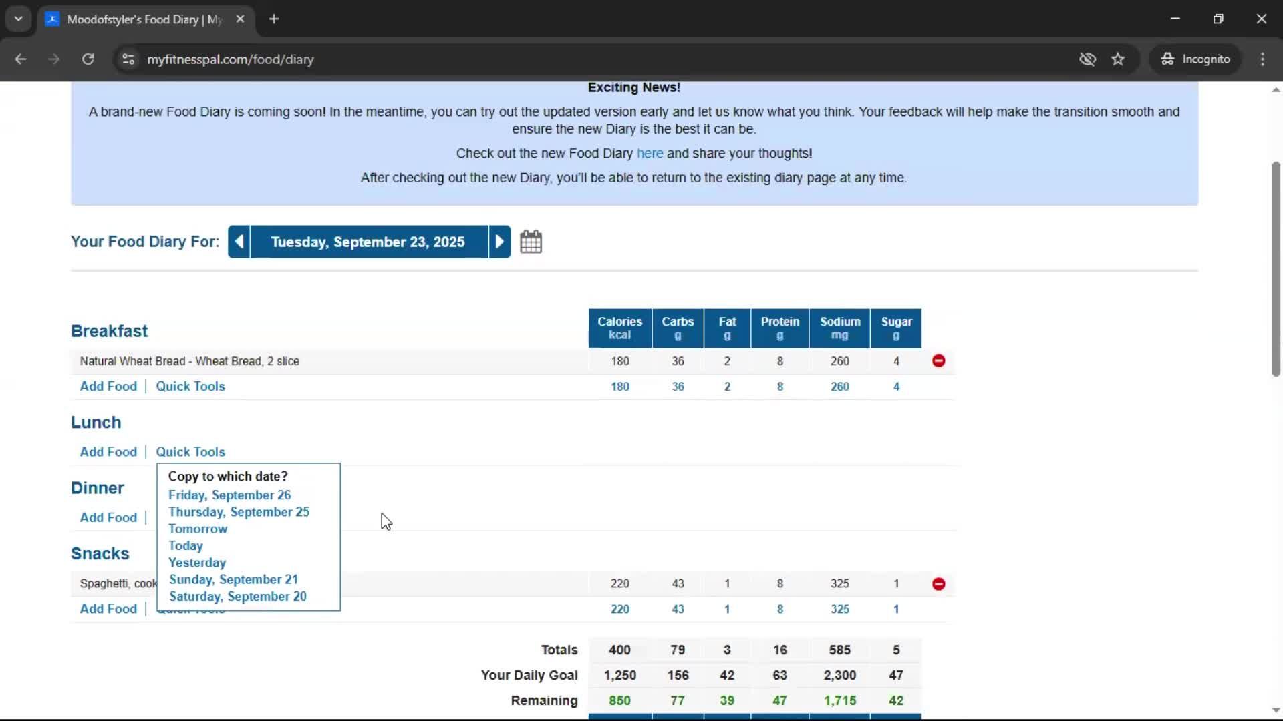This screenshot has width=1283, height=721.
Task: Close the Food Diary tab
Action: pos(240,19)
